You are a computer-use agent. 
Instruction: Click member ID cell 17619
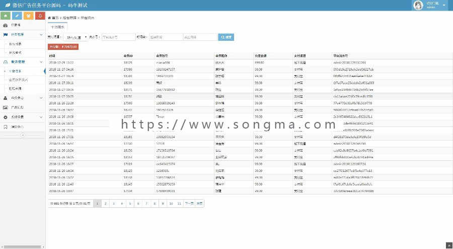pyautogui.click(x=128, y=164)
